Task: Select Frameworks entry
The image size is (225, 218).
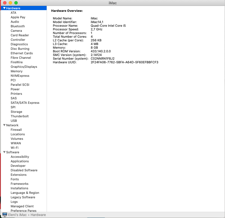Action: [x=19, y=184]
